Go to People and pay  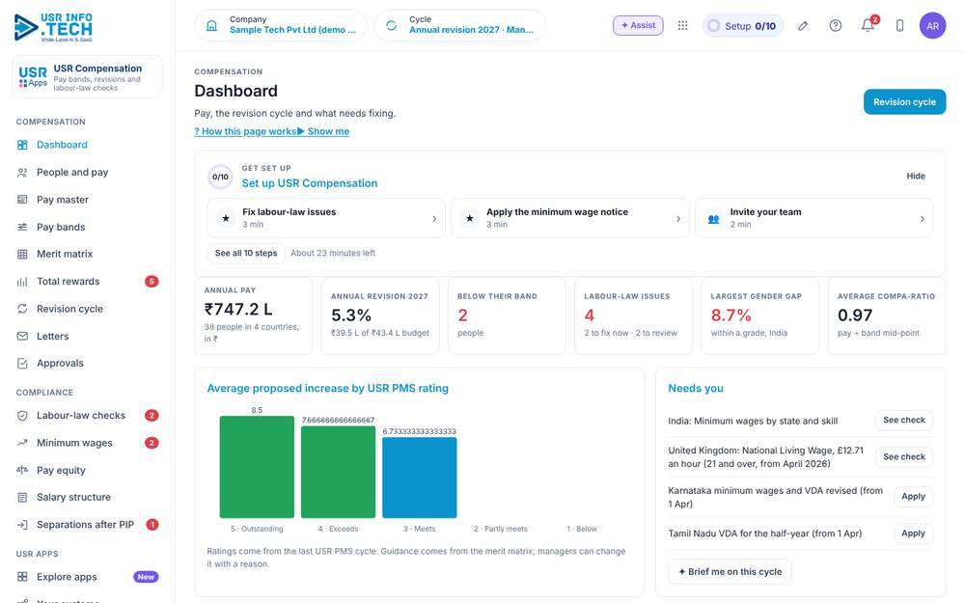tap(88, 173)
